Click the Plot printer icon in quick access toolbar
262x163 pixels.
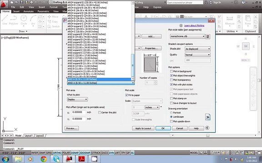tap(31, 2)
